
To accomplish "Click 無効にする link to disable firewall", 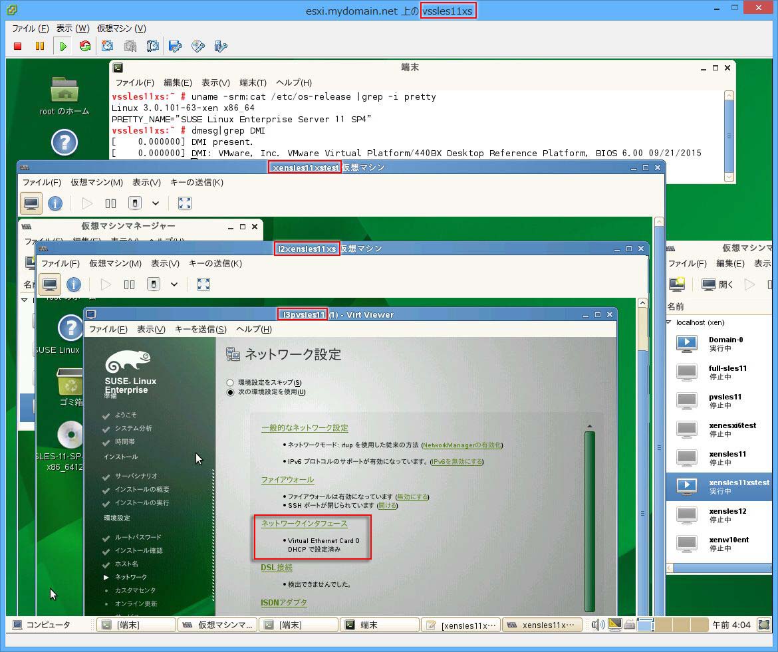I will click(x=412, y=496).
